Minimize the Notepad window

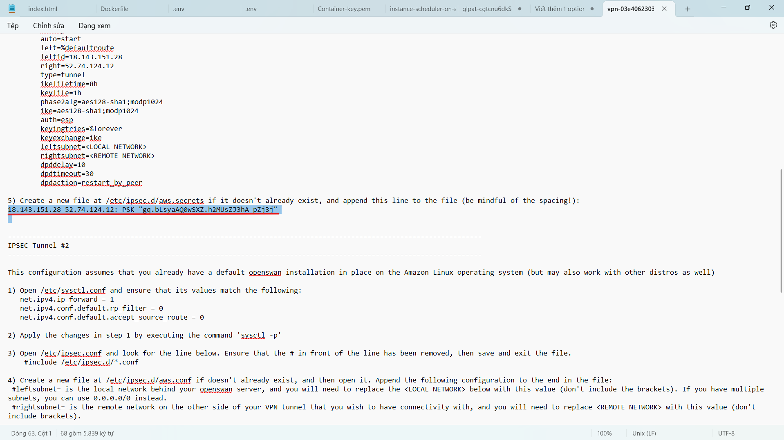pyautogui.click(x=724, y=8)
